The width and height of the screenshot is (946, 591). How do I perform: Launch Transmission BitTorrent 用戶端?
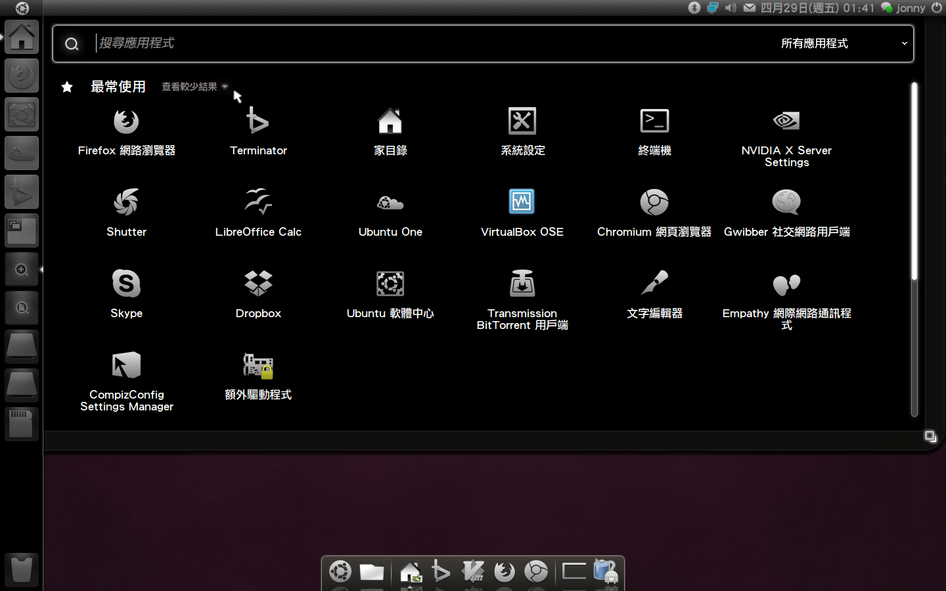point(522,301)
